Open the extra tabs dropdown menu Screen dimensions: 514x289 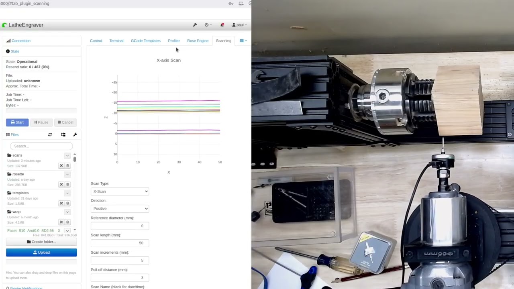pos(243,41)
